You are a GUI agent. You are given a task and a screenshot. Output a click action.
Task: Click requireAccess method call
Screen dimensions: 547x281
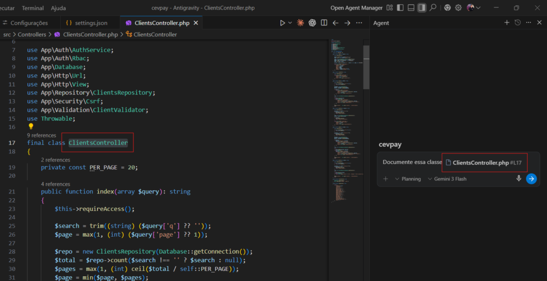(101, 209)
